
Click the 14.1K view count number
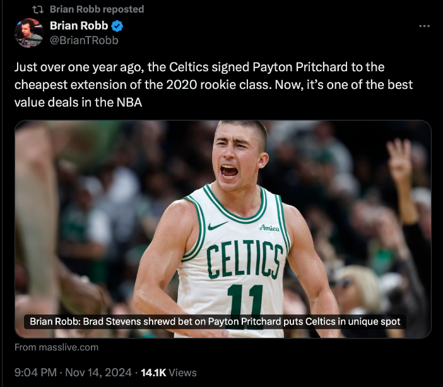[x=153, y=373]
